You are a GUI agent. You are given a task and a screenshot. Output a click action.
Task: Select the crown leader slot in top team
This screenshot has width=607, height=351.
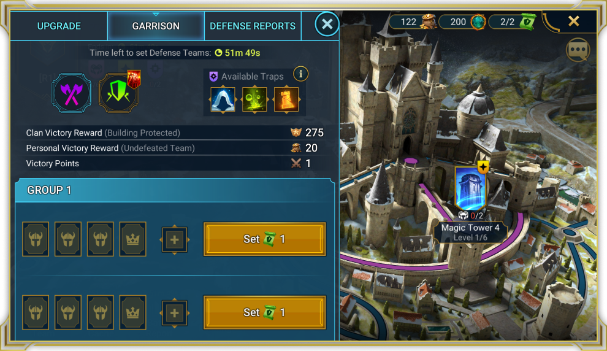coord(133,239)
